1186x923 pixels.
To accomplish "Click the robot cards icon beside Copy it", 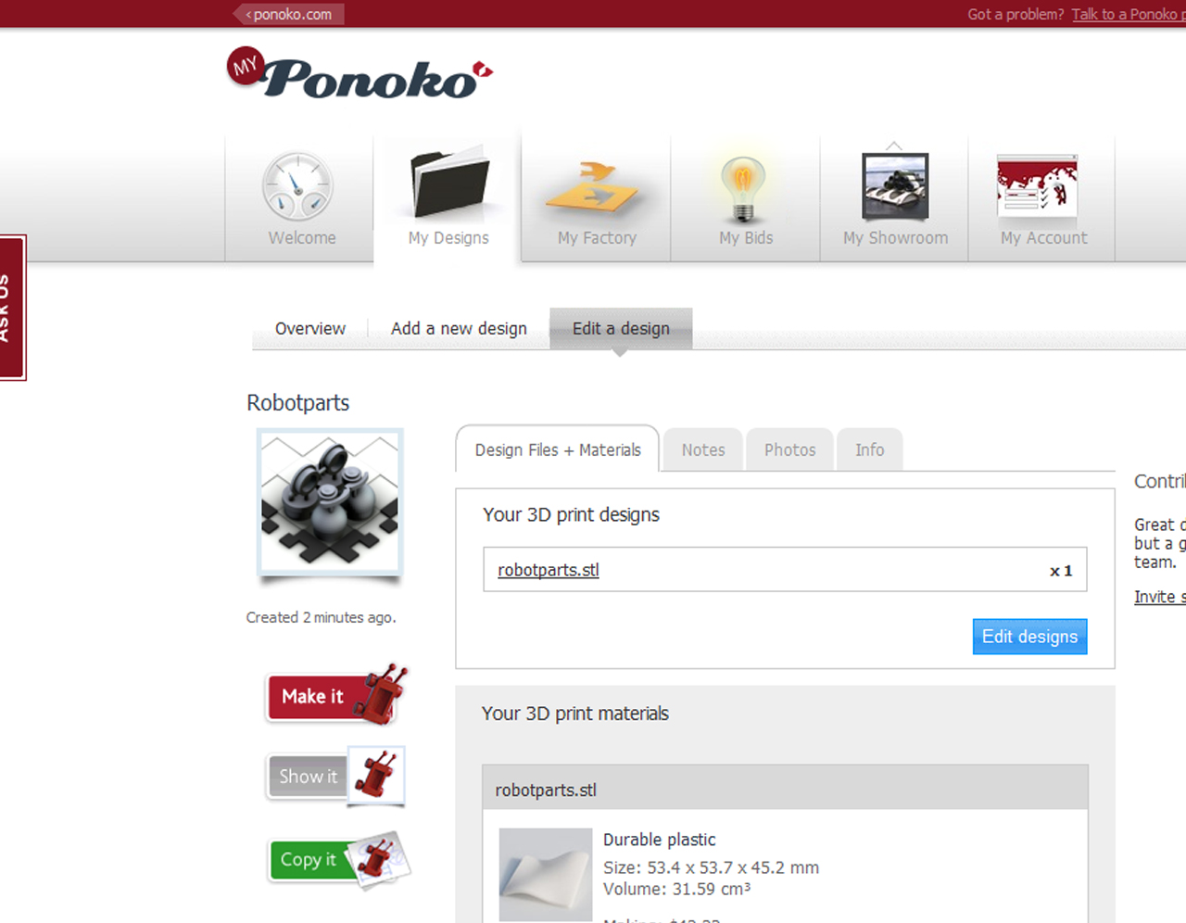I will click(x=378, y=858).
